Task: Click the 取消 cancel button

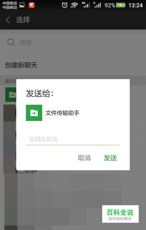Action: point(84,158)
